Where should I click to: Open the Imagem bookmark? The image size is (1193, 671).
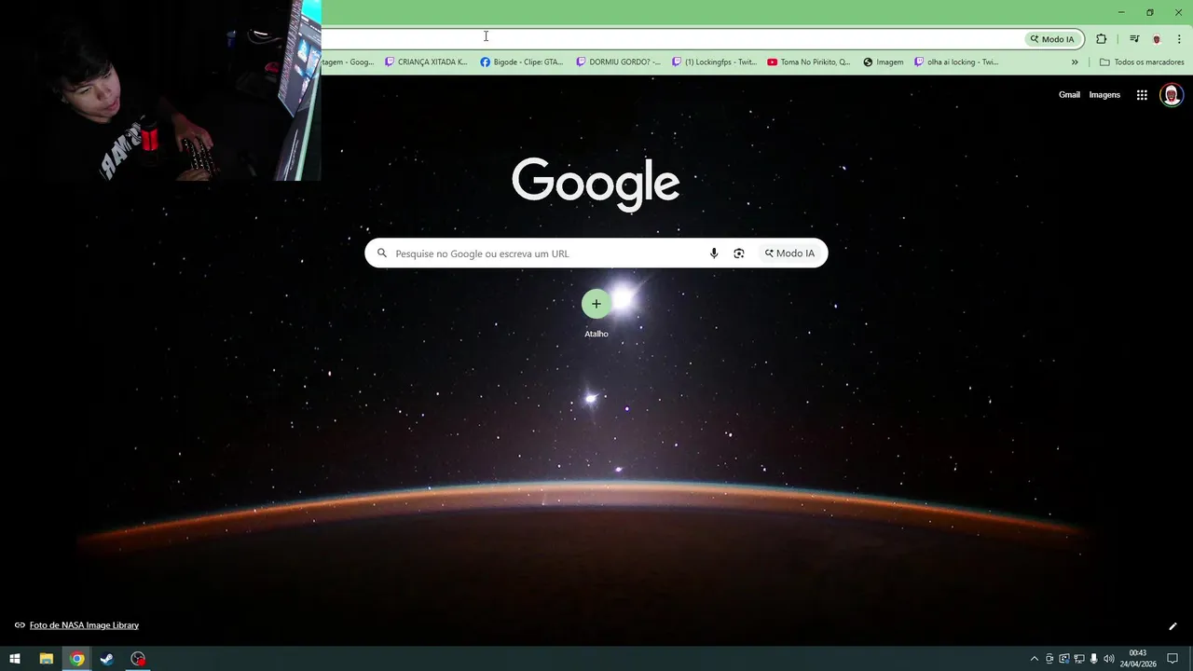884,62
